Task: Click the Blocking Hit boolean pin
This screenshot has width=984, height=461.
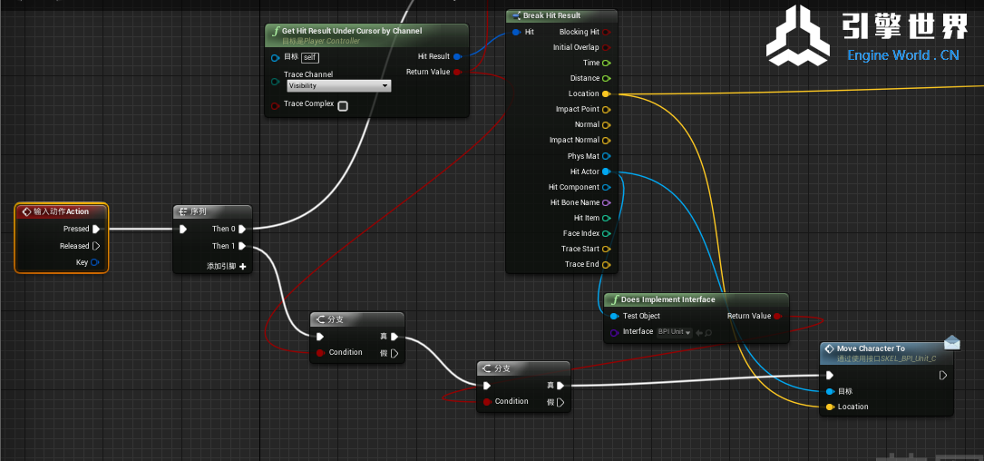Action: [x=606, y=32]
